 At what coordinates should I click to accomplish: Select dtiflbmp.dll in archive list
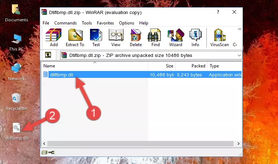pos(141,75)
